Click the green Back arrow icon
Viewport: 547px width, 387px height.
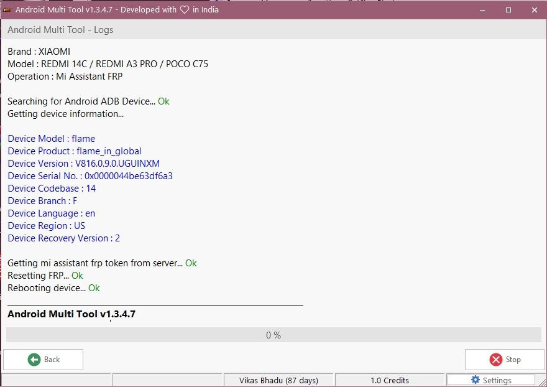[x=34, y=360]
